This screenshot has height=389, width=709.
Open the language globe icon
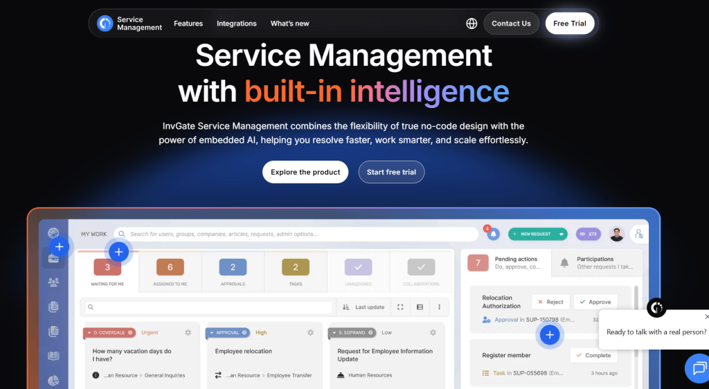pyautogui.click(x=472, y=24)
